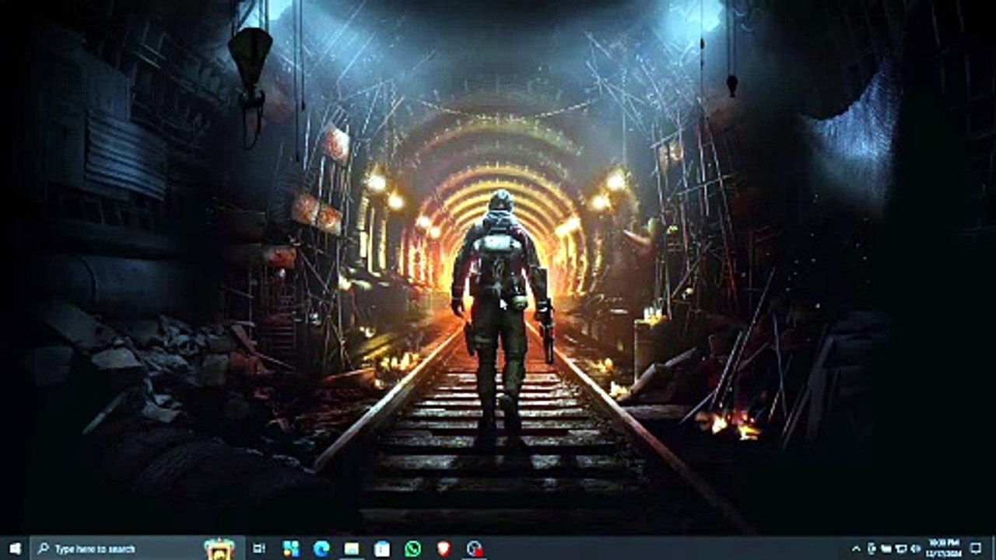Open the notification Action Center

(976, 548)
